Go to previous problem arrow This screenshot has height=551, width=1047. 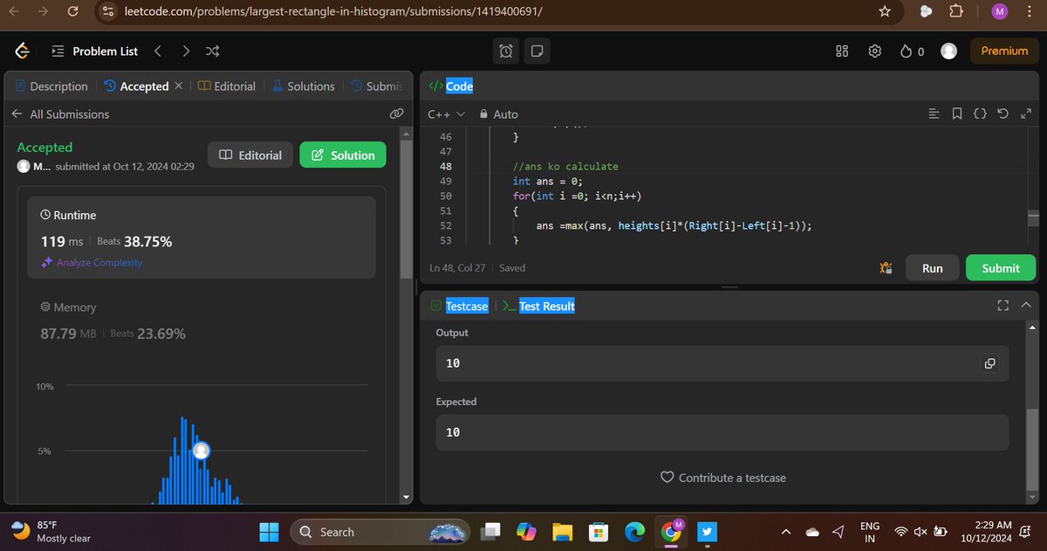pyautogui.click(x=157, y=52)
